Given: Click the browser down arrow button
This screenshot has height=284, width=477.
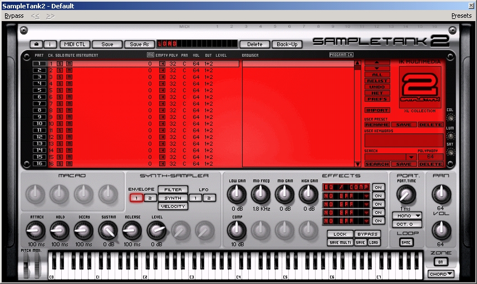Looking at the screenshot, I should (x=377, y=68).
